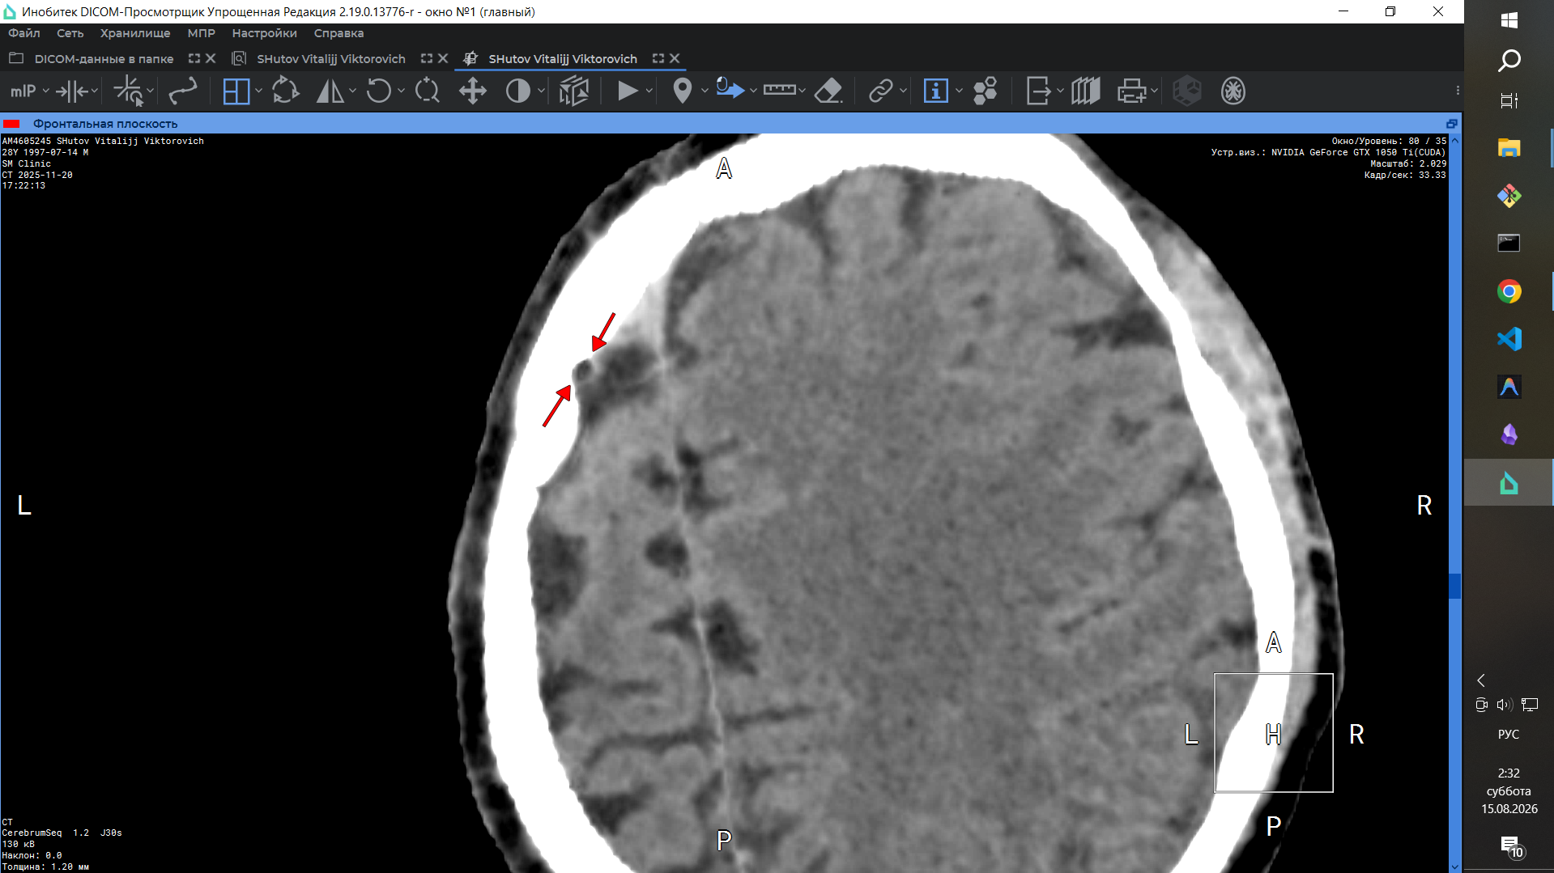Screen dimensions: 1554x873
Task: Click the window layout grid icon
Action: (236, 91)
